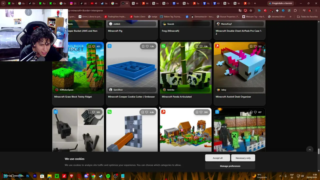Show hidden system tray icons
320x180 pixels.
pos(280,176)
